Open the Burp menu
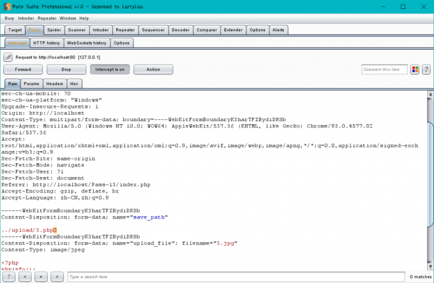 (x=10, y=18)
